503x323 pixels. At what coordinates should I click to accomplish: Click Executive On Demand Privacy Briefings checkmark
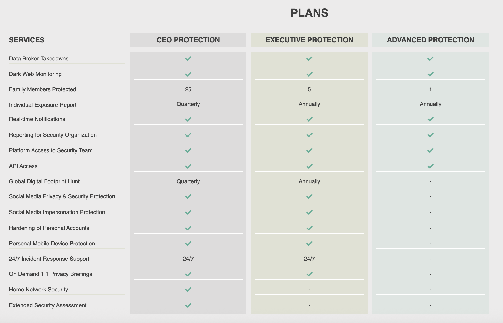pyautogui.click(x=309, y=274)
